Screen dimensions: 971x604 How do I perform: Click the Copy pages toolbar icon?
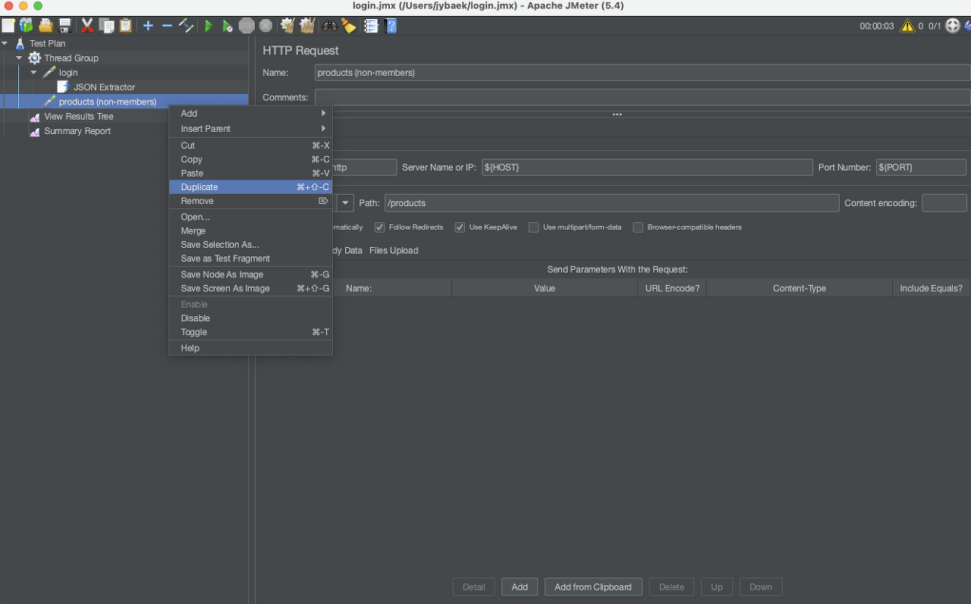click(x=107, y=26)
